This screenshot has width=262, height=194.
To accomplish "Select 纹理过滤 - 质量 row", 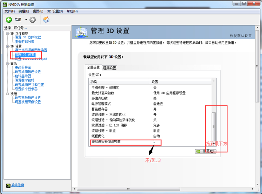I will pos(150,131).
